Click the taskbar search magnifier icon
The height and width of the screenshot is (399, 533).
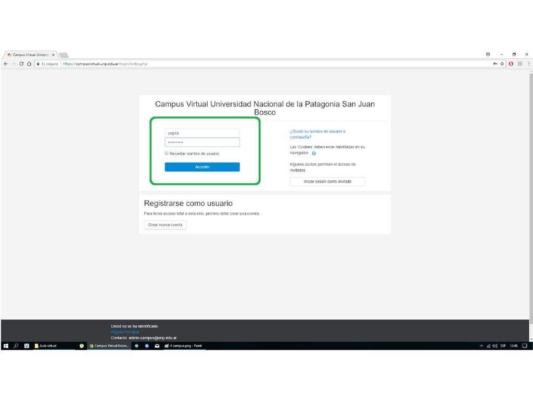[x=16, y=345]
